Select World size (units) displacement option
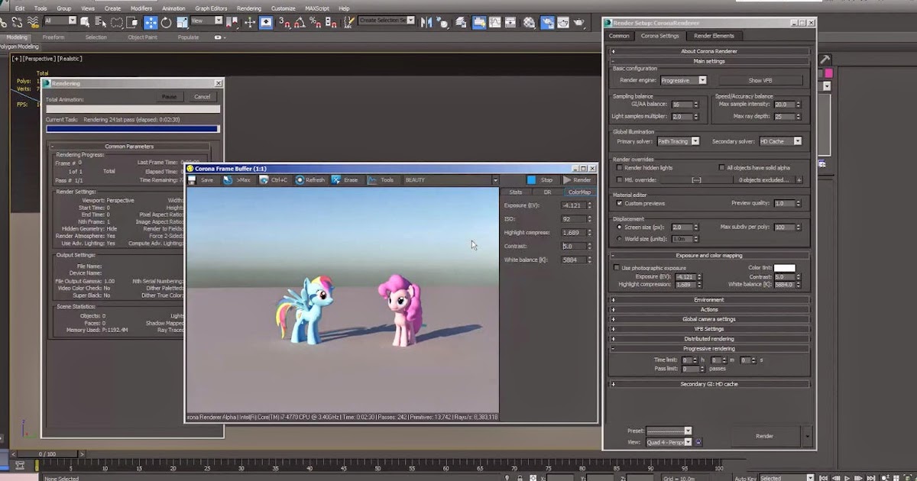The width and height of the screenshot is (917, 481). pyautogui.click(x=619, y=238)
